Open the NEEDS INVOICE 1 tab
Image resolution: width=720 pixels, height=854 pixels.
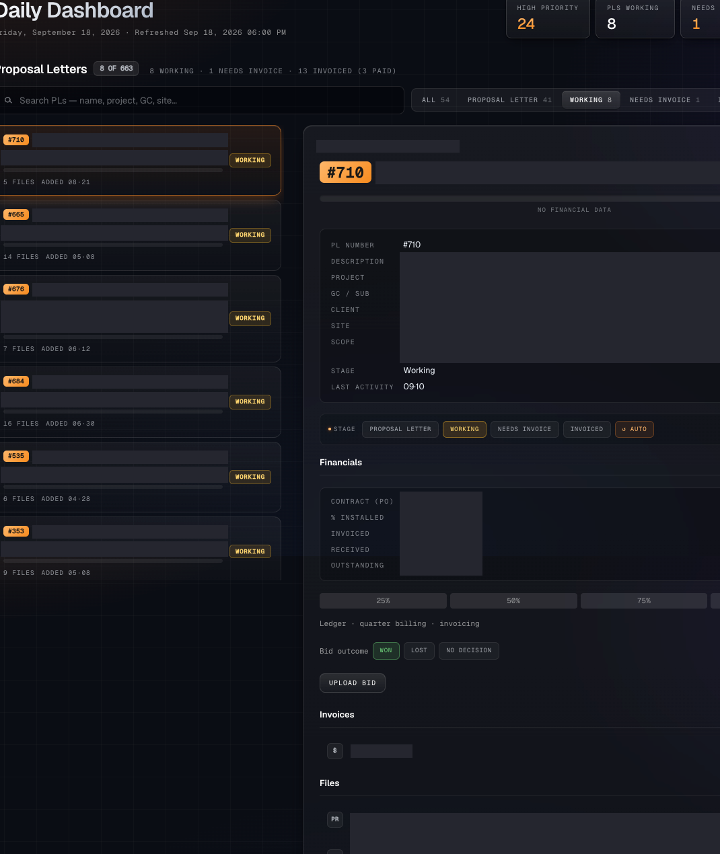[664, 100]
